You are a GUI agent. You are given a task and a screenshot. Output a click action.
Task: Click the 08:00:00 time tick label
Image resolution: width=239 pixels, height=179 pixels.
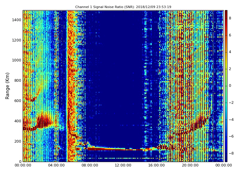[90, 165]
